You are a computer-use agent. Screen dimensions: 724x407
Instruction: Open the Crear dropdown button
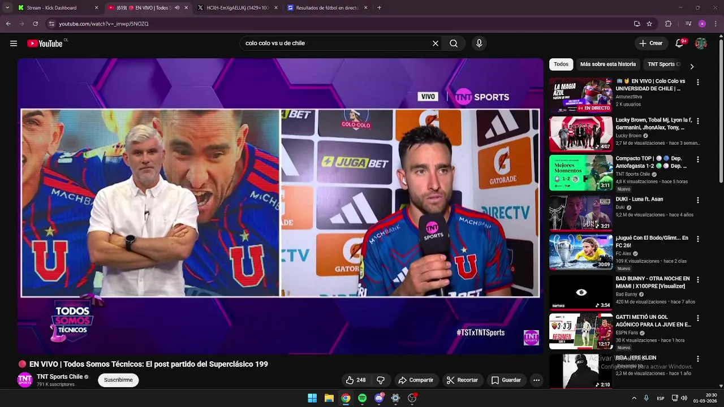[x=651, y=44]
